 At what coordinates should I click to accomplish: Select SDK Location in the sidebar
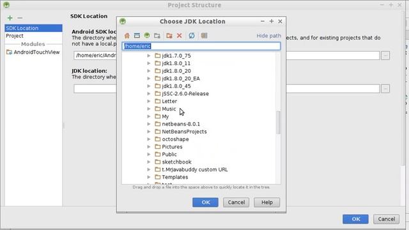click(x=33, y=28)
